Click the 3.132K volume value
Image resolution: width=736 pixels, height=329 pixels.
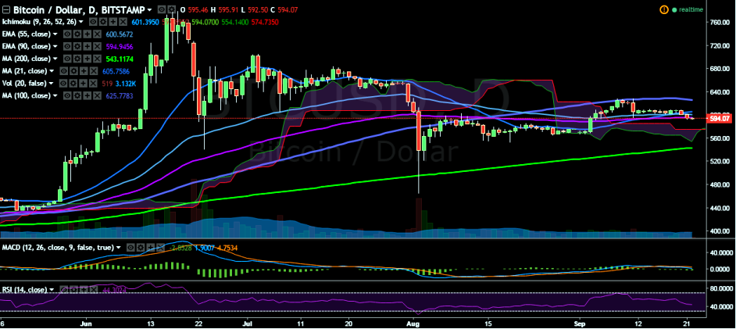(x=126, y=83)
